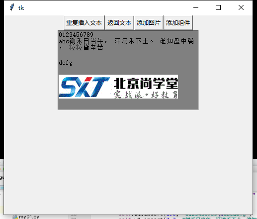Viewport: 257px width, 219px height.
Task: Place cursor in the 0123456789 line
Action: [x=76, y=35]
